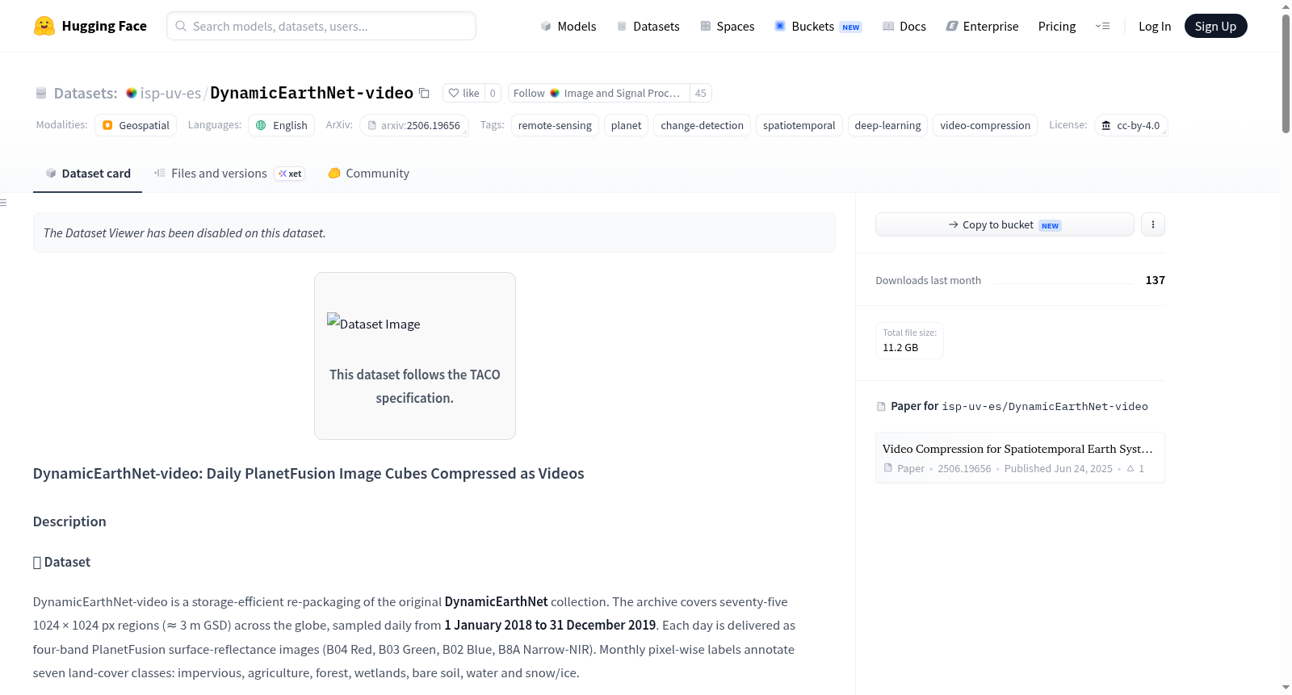
Task: View the like count of 0
Action: coord(493,93)
